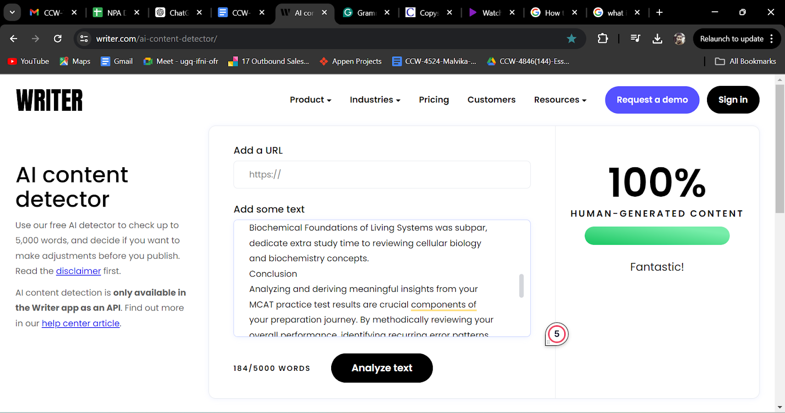Click the Analyze text button
The height and width of the screenshot is (413, 785).
(382, 368)
